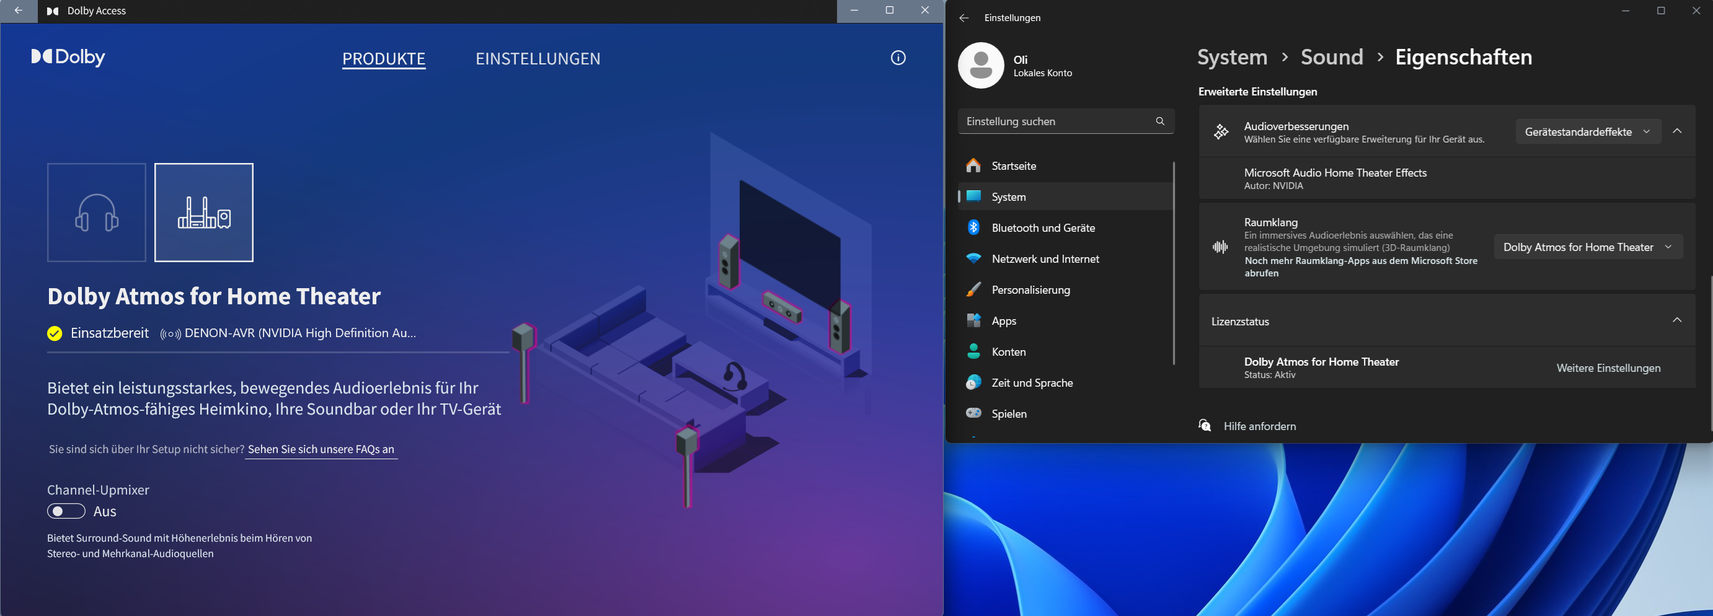This screenshot has height=616, width=1713.
Task: Open Personalisierung settings
Action: (1065, 290)
